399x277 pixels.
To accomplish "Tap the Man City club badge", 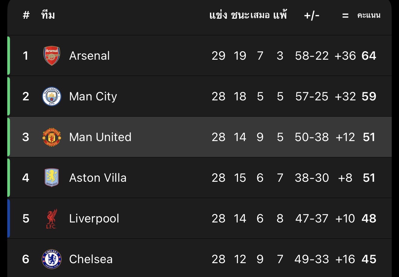I will tap(52, 96).
